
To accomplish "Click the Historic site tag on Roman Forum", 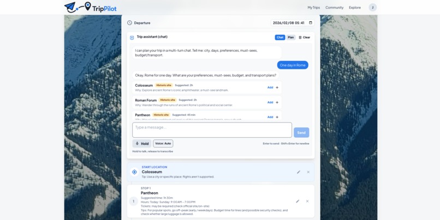I will (x=168, y=100).
